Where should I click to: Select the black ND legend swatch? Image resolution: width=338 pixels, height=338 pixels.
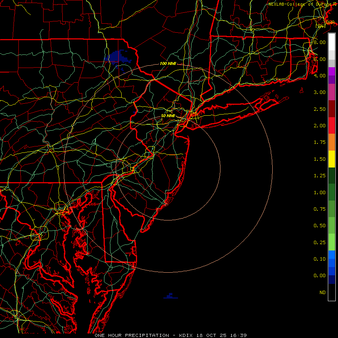pos(332,292)
